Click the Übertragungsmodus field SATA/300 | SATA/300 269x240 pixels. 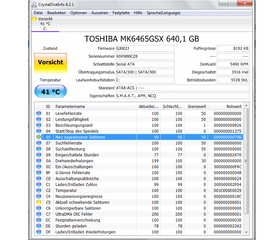tap(145, 72)
